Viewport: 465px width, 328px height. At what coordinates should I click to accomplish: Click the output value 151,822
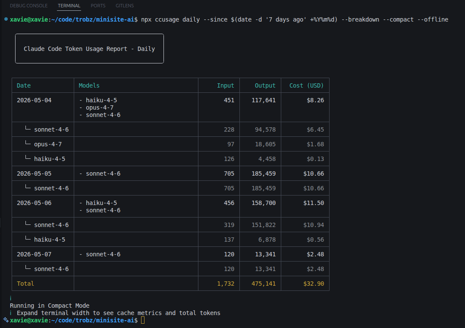click(x=264, y=225)
